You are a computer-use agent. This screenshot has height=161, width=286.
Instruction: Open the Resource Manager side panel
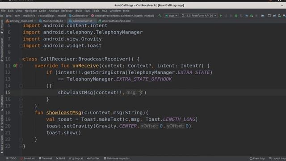2,50
